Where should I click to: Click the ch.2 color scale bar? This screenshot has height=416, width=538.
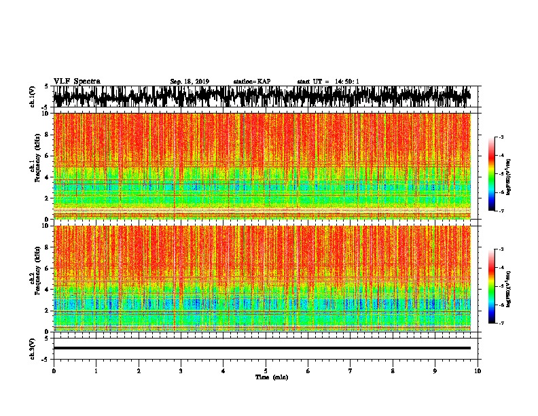click(x=492, y=286)
